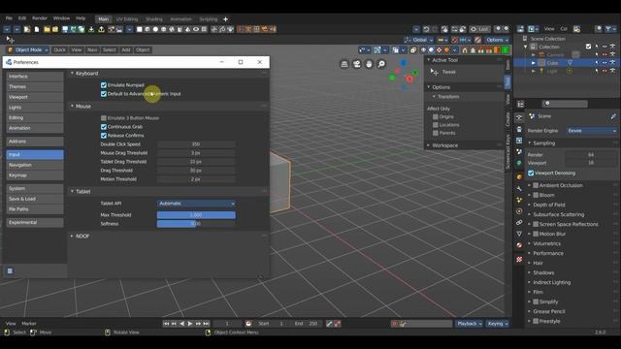
Task: Uncheck Emulate Numpad checkbox
Action: [x=104, y=85]
